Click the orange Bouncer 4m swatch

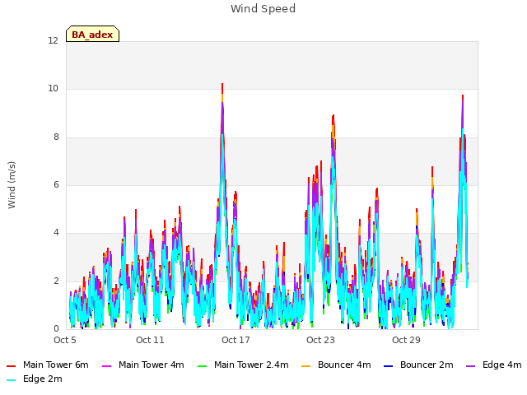[305, 365]
